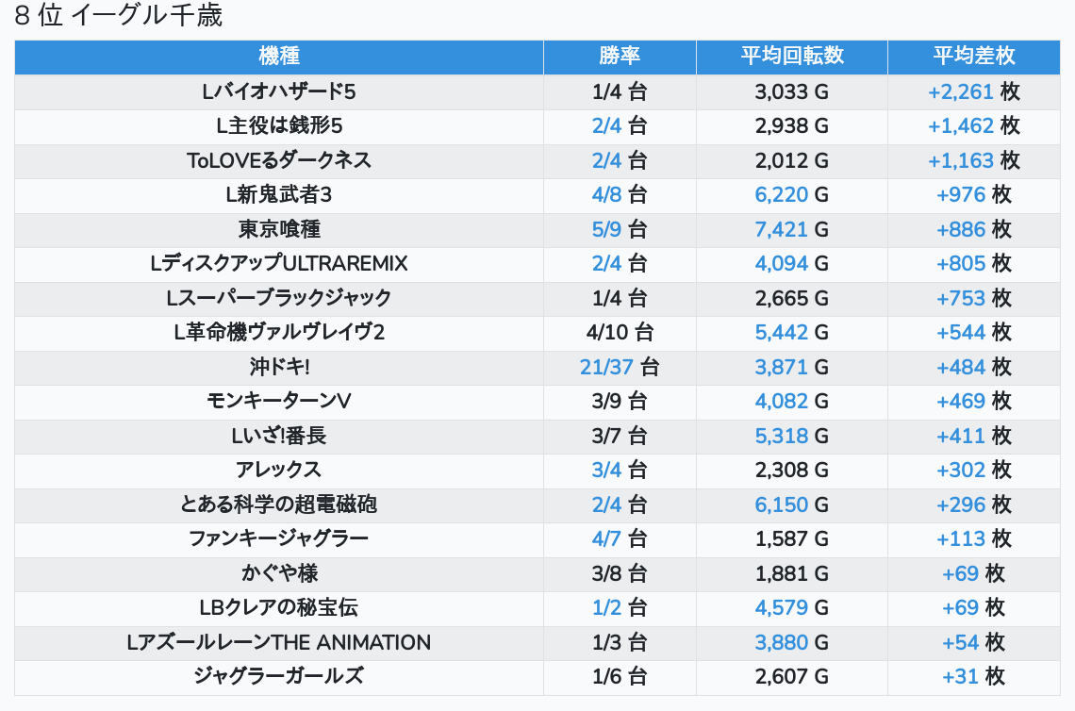
Task: Sort by the 勝率 column header
Action: (x=620, y=57)
